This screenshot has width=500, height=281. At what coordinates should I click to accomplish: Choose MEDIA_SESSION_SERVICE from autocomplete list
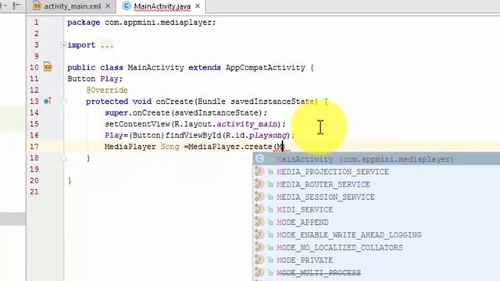[x=377, y=197]
